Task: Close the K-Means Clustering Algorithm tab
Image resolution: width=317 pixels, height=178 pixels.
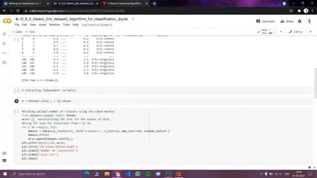Action: pyautogui.click(x=147, y=3)
